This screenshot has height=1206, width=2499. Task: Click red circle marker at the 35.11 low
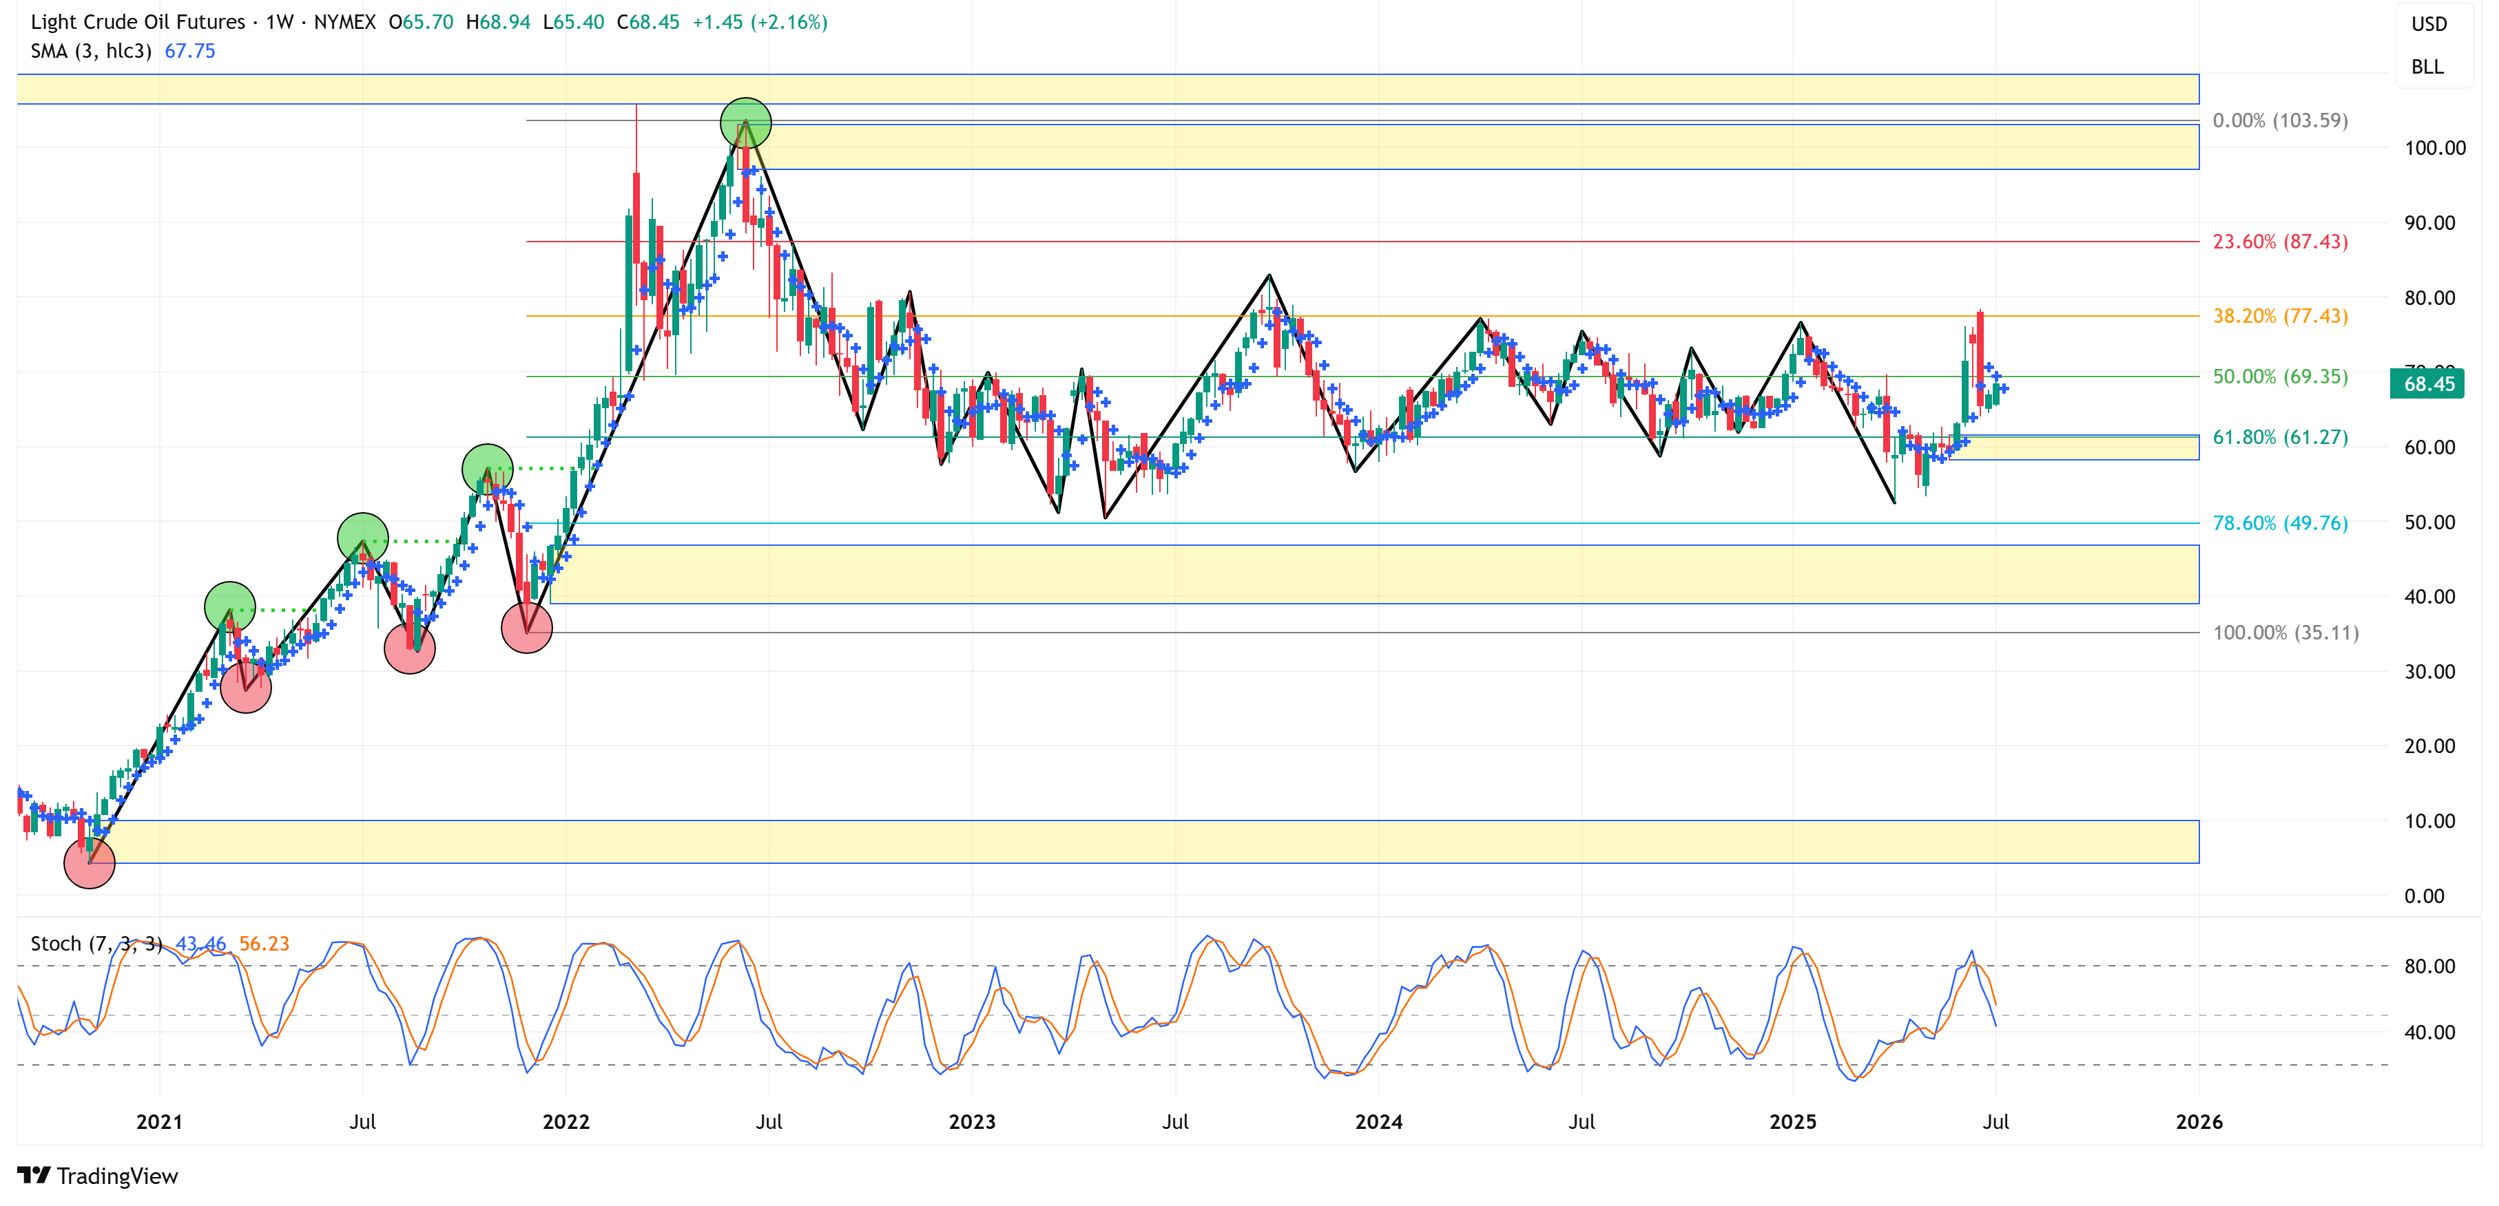tap(527, 627)
